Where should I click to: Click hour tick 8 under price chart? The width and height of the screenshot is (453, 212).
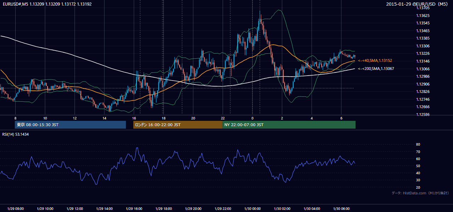(15, 118)
